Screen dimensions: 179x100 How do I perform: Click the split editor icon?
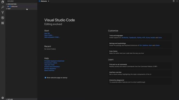click(x=173, y=1)
